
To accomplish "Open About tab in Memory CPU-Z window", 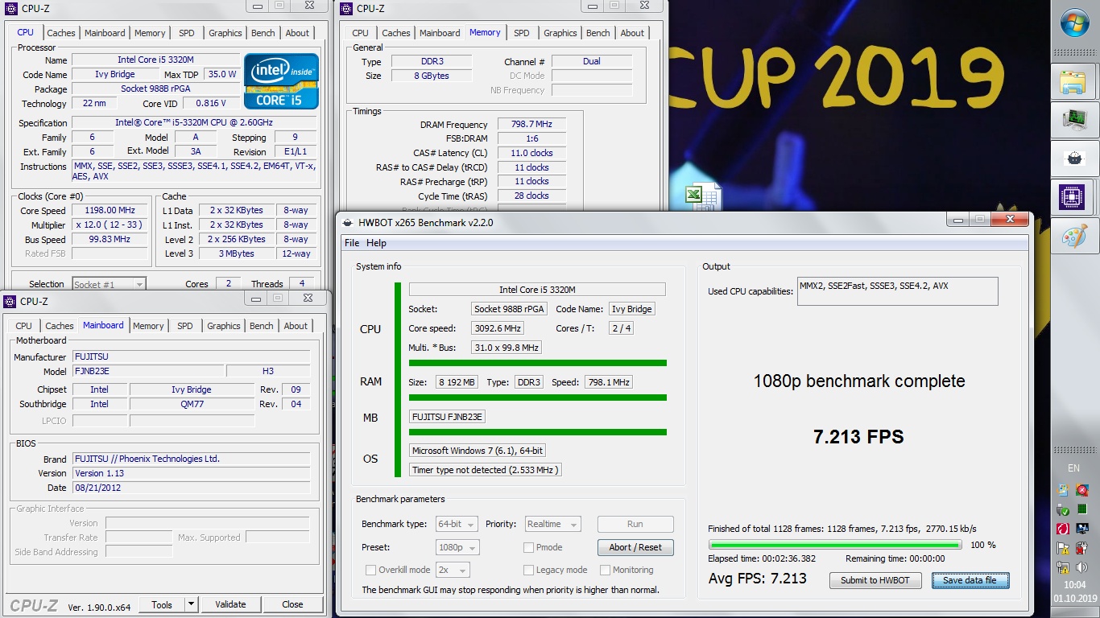I will [632, 33].
